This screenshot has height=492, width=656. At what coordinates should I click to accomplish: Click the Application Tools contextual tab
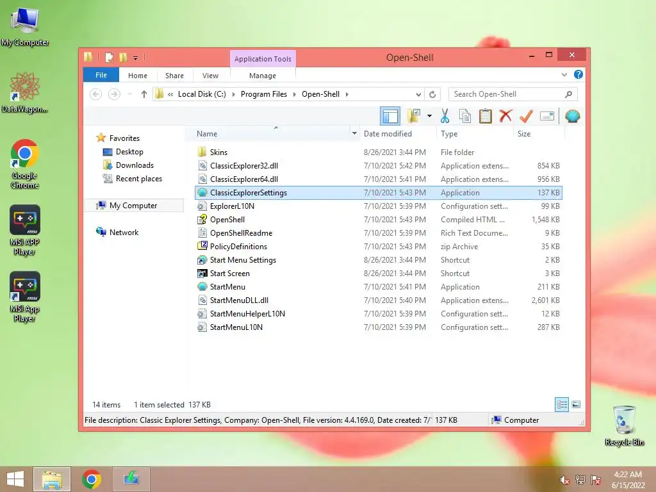coord(263,59)
